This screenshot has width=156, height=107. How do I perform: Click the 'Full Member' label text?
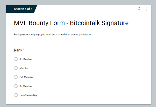pos(26,77)
